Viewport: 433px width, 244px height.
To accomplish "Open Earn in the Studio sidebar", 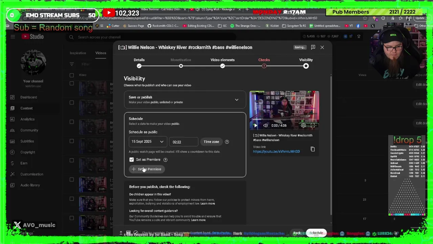I will [24, 163].
